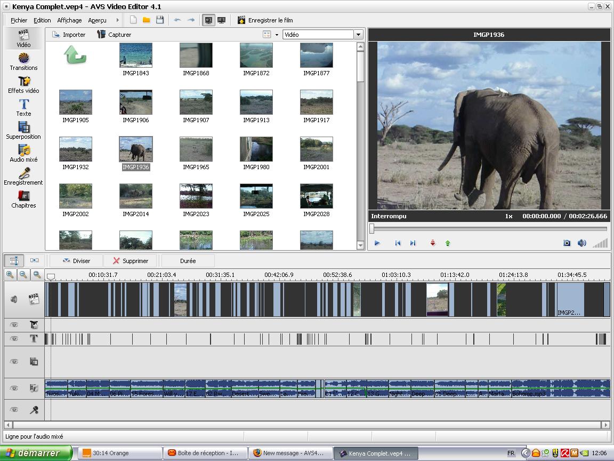Open the Superposition panel
The height and width of the screenshot is (461, 614).
[x=23, y=130]
